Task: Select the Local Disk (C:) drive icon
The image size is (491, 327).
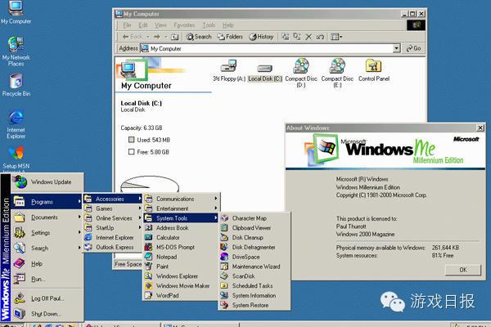Action: (265, 72)
